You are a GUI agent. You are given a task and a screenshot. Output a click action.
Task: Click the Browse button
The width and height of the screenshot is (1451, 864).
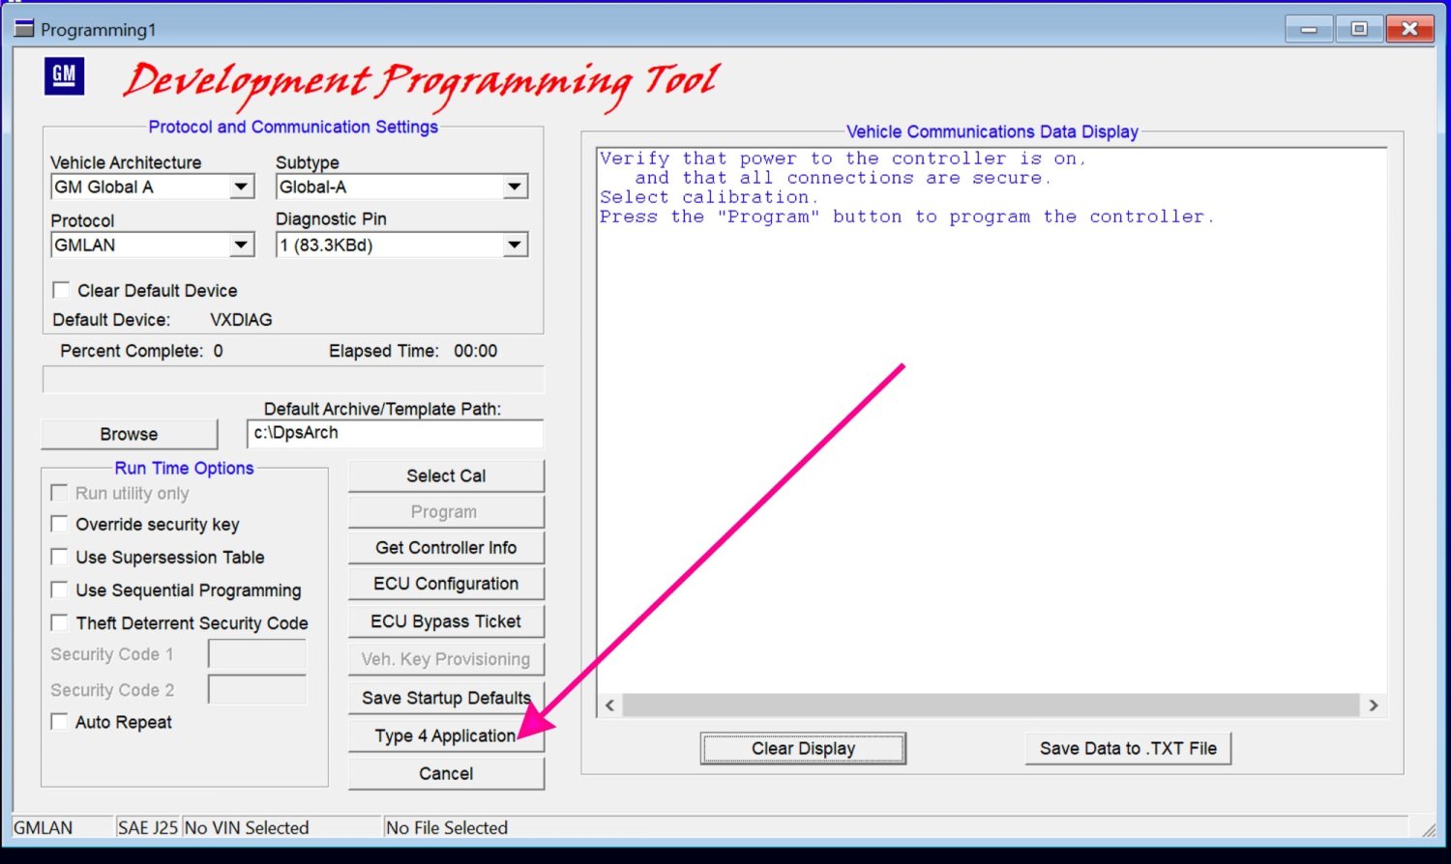point(130,434)
